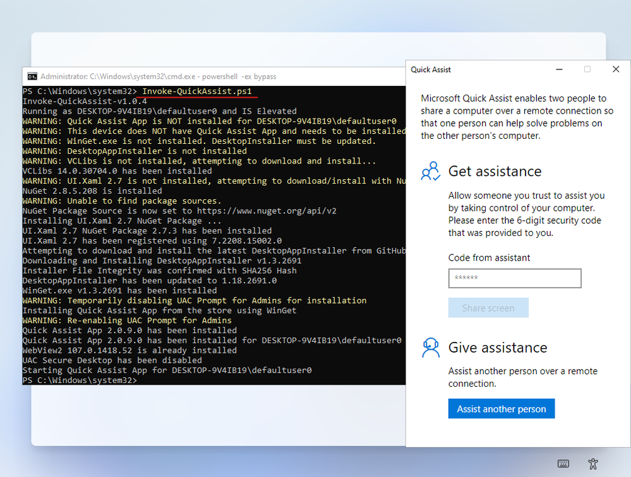The width and height of the screenshot is (631, 477).
Task: Open the on-screen keyboard icon
Action: tap(563, 464)
